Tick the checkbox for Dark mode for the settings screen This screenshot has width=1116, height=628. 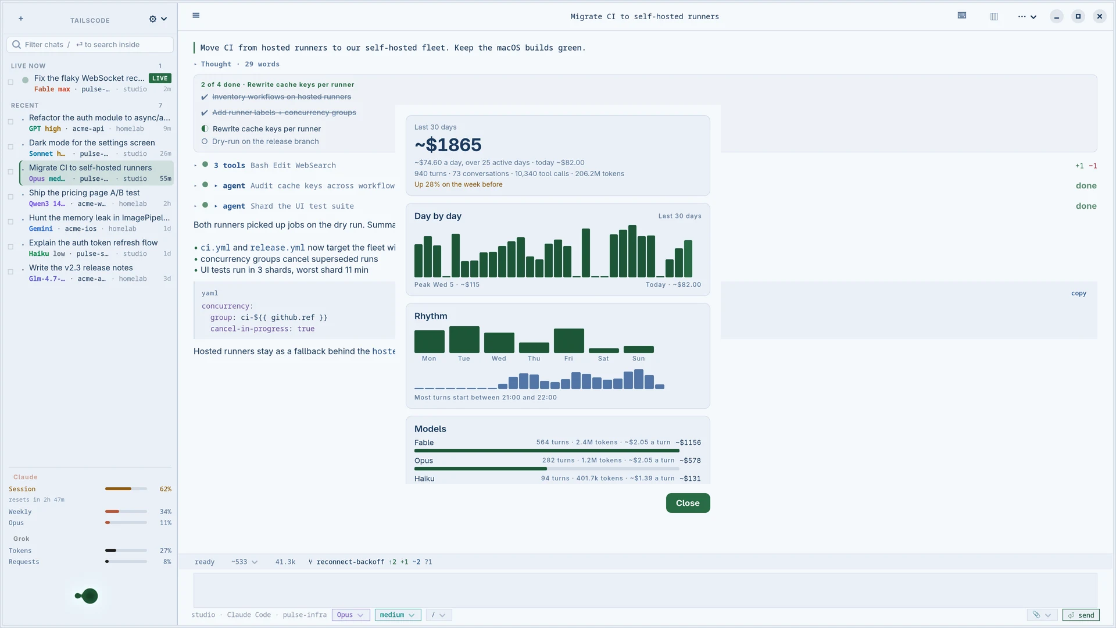10,147
